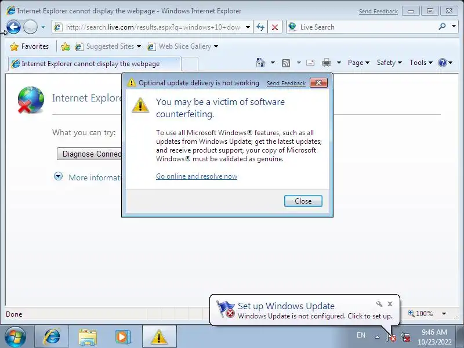Add to Favorites Bar star icon
This screenshot has height=348, width=464.
[x=66, y=46]
